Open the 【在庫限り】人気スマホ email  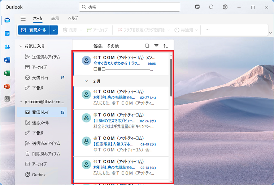121,145
